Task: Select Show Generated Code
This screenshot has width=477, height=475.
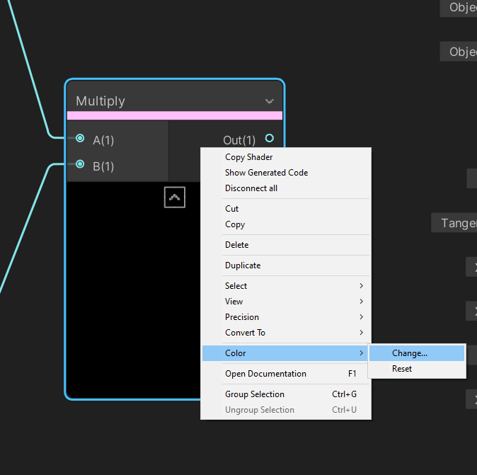Action: pos(266,173)
